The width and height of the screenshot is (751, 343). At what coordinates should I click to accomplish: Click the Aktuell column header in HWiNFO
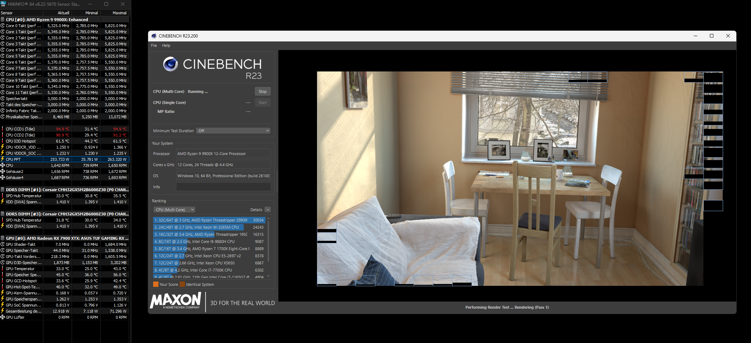[58, 13]
